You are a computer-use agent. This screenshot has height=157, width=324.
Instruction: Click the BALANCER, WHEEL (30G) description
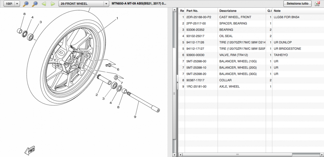coord(238,74)
